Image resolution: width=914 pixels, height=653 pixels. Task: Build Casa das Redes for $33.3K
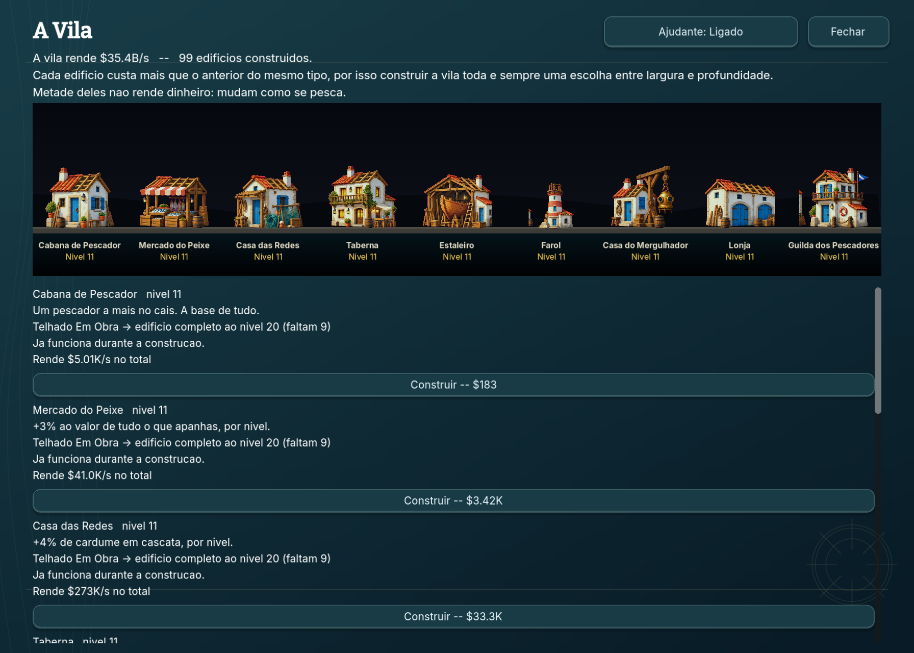[453, 616]
